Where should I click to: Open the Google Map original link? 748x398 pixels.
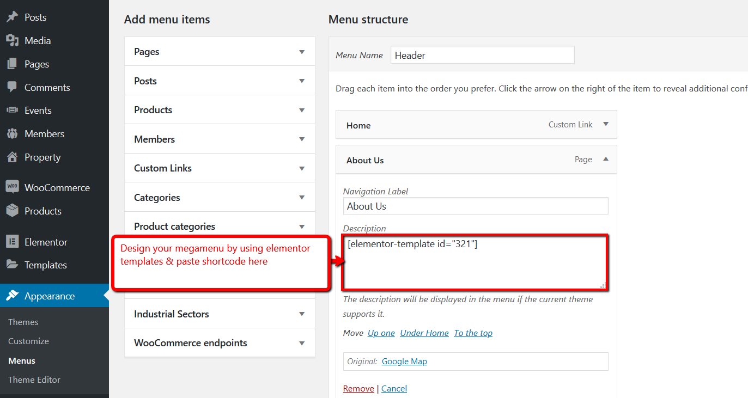tap(404, 362)
